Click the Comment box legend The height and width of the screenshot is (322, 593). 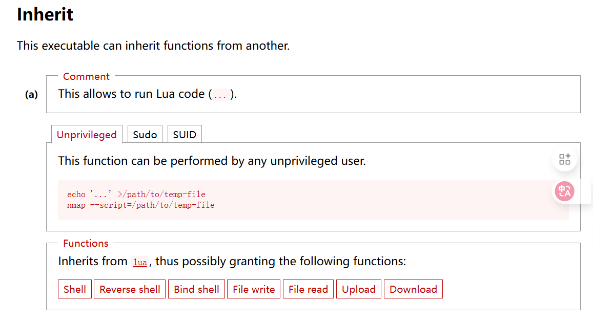[86, 76]
